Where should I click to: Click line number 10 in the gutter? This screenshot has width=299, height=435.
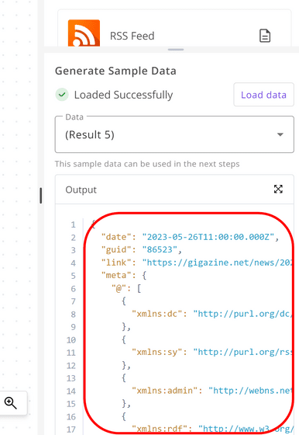pyautogui.click(x=71, y=340)
